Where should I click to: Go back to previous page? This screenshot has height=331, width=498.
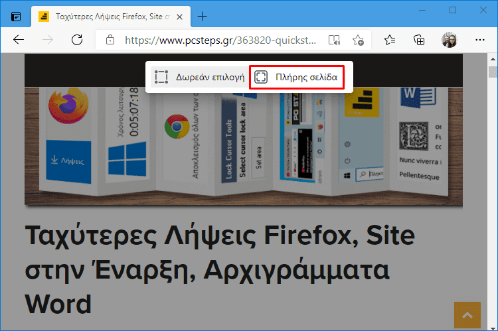19,40
